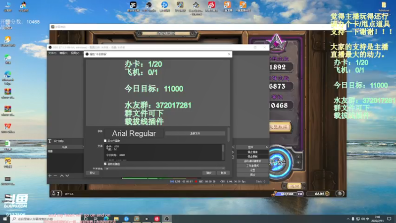Click the Hearthstone 开始 play button

[x=277, y=163]
